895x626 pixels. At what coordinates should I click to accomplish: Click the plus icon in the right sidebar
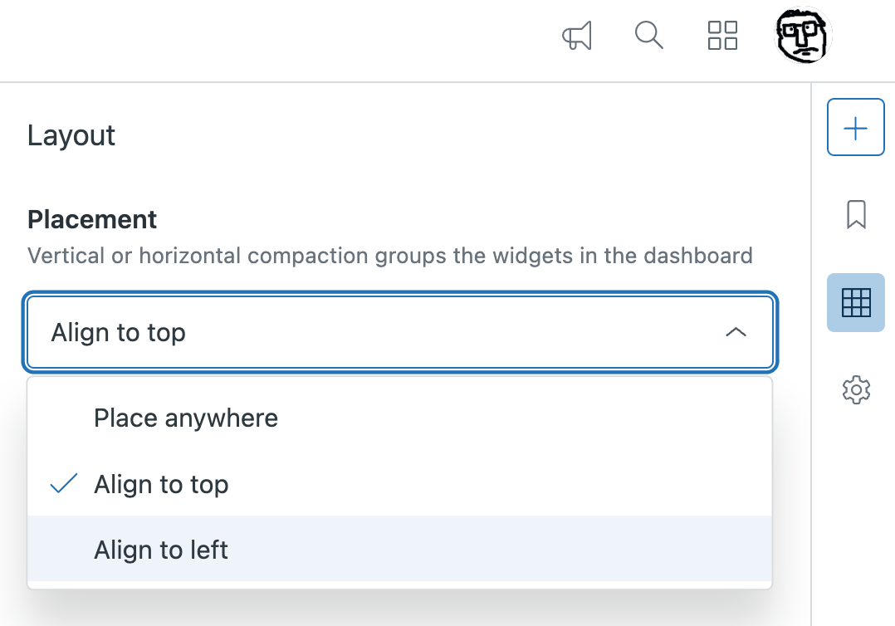pos(855,126)
